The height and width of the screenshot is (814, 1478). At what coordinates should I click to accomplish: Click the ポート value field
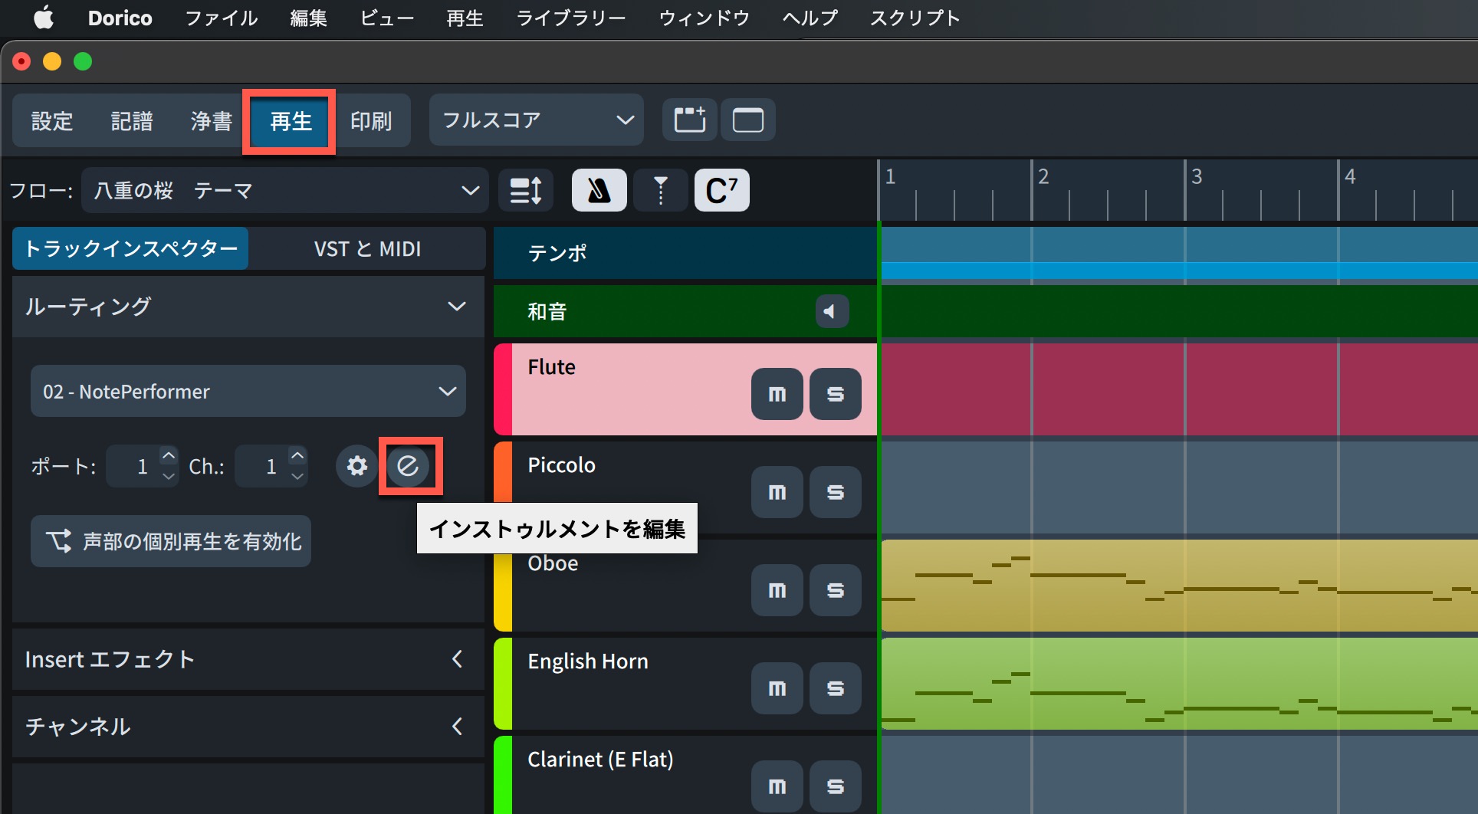point(132,466)
